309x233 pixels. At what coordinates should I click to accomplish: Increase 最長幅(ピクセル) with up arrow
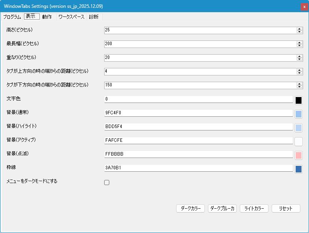[299, 43]
